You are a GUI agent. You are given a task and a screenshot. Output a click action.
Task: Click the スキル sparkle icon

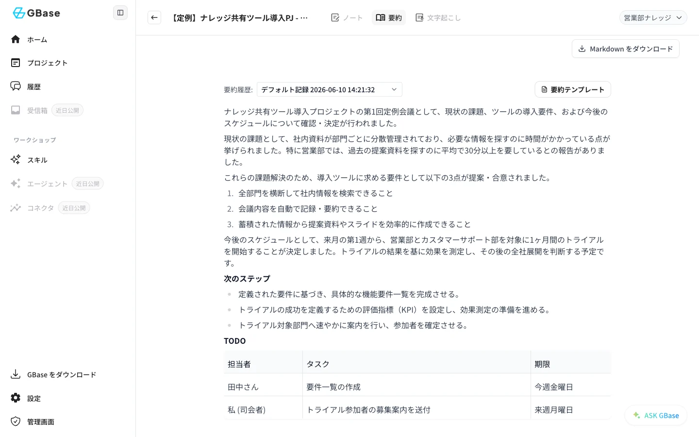pyautogui.click(x=16, y=159)
